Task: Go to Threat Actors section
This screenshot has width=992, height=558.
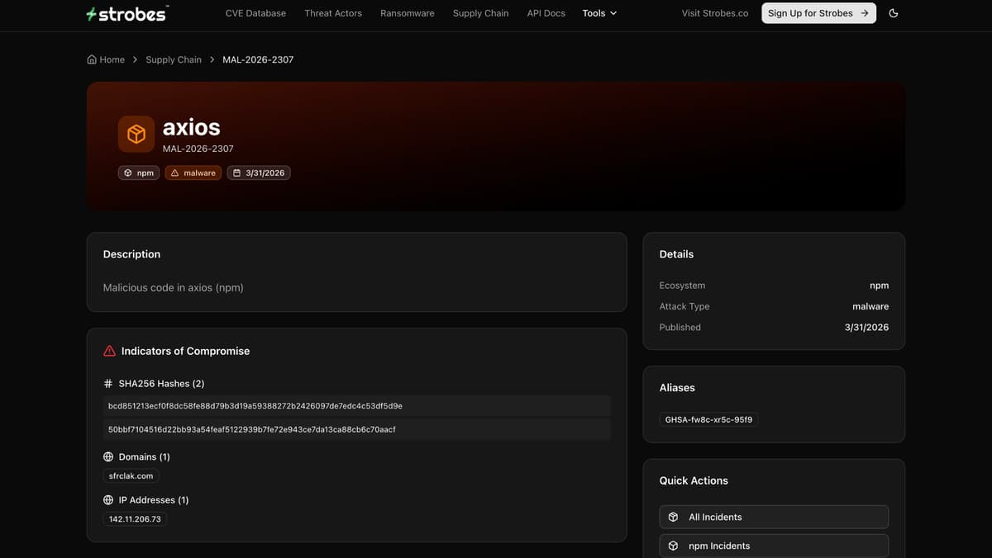Action: click(333, 13)
